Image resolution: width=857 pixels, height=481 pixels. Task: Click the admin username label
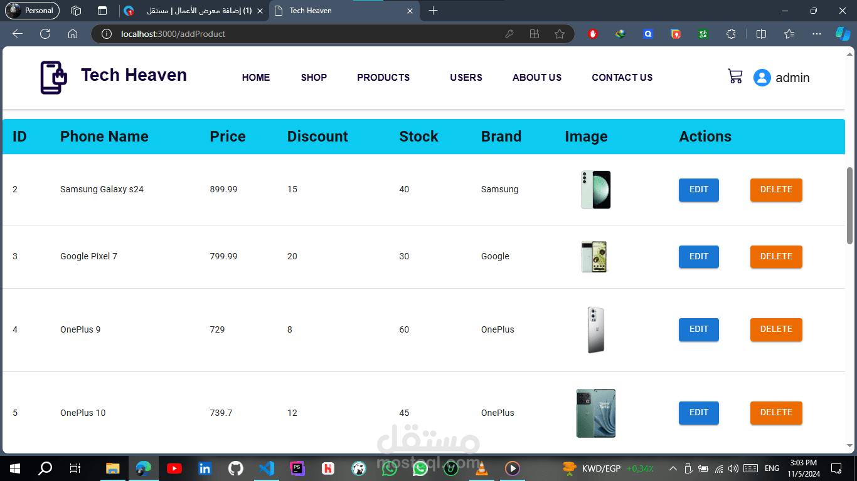pyautogui.click(x=792, y=78)
